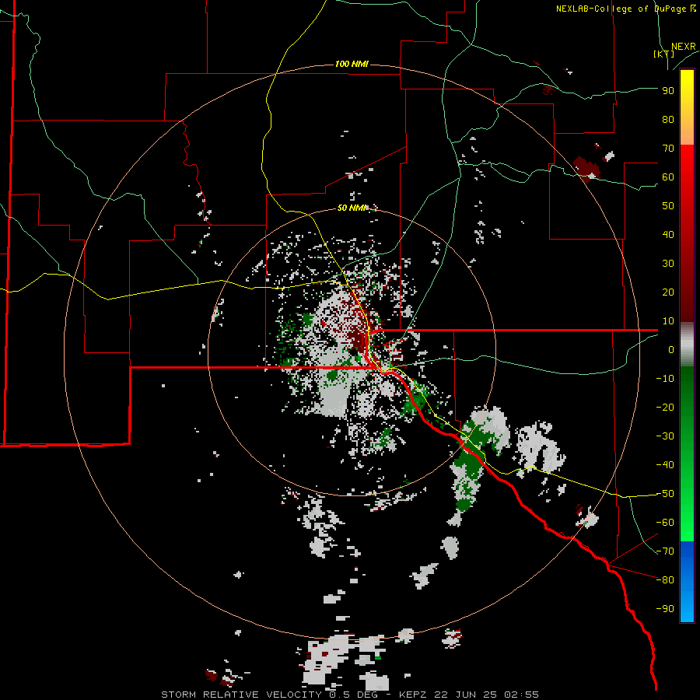Click the 10 value on the velocity scale
The image size is (700, 700).
click(668, 321)
